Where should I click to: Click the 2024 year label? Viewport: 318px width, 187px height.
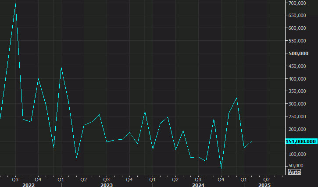(x=198, y=185)
